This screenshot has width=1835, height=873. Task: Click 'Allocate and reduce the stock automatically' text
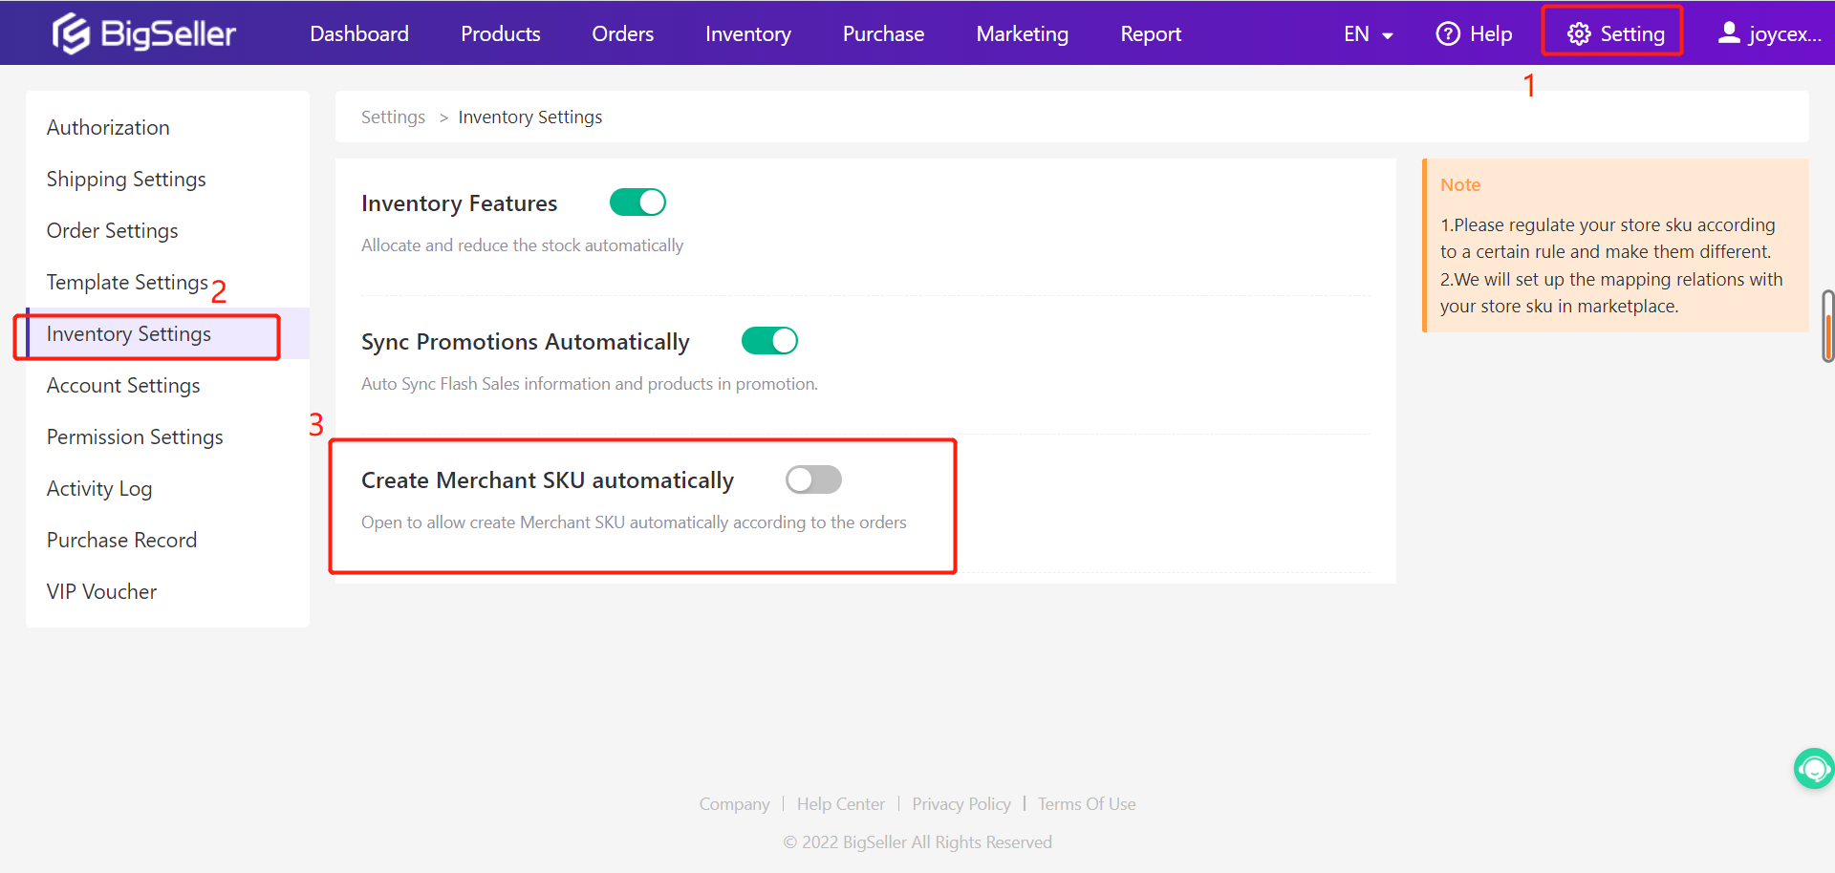522,245
